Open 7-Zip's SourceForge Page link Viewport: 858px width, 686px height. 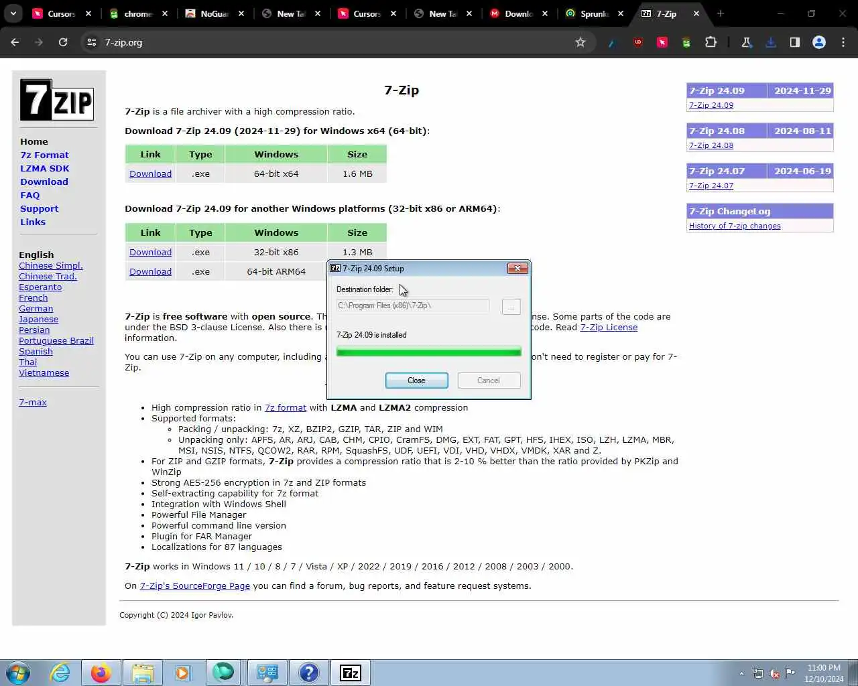click(x=194, y=586)
